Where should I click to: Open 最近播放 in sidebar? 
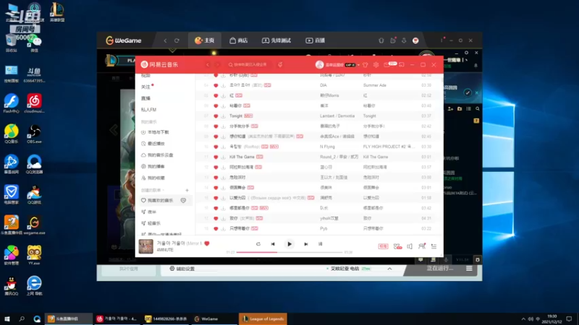(x=153, y=144)
